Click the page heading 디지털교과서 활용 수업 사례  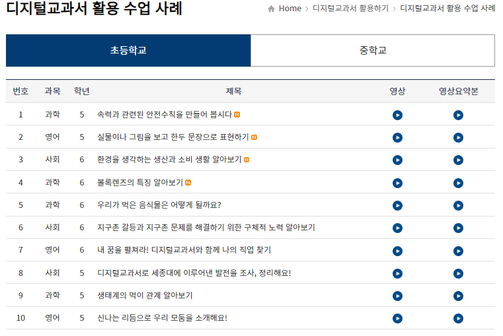pos(95,8)
